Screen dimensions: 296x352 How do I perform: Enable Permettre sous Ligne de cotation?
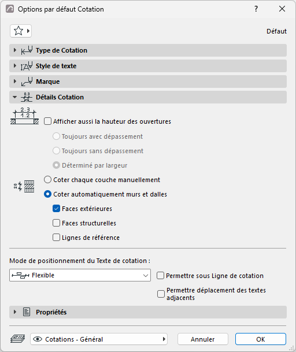coord(160,276)
